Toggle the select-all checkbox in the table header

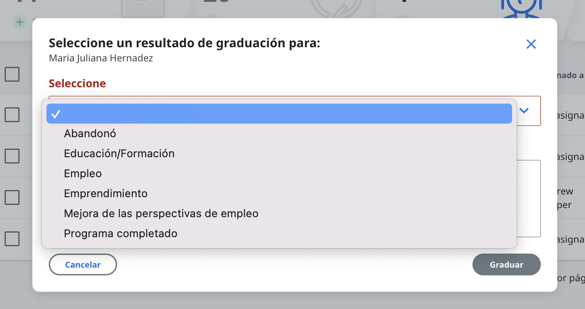pos(12,74)
